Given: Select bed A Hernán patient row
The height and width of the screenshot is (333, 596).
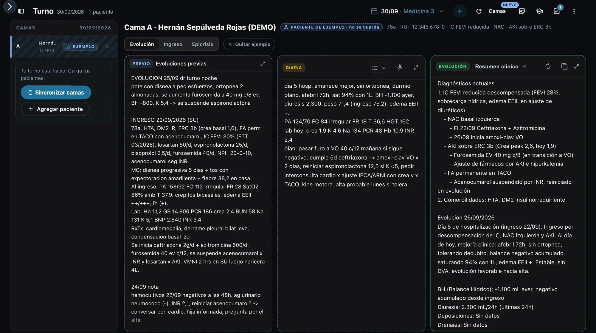Looking at the screenshot, I should pos(64,47).
